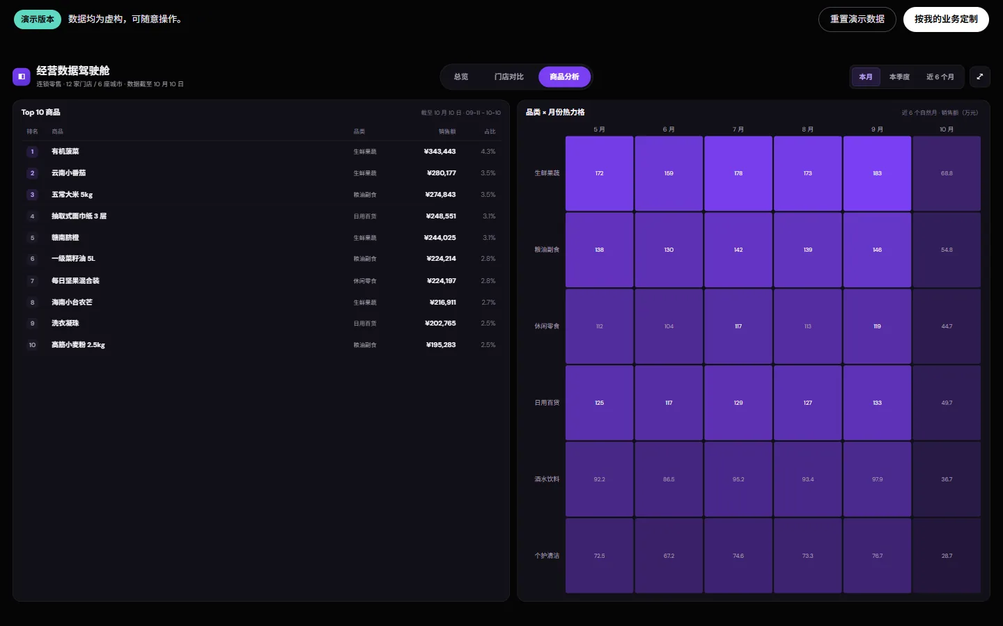
Task: Click the purple dashboard logo icon
Action: (x=22, y=77)
